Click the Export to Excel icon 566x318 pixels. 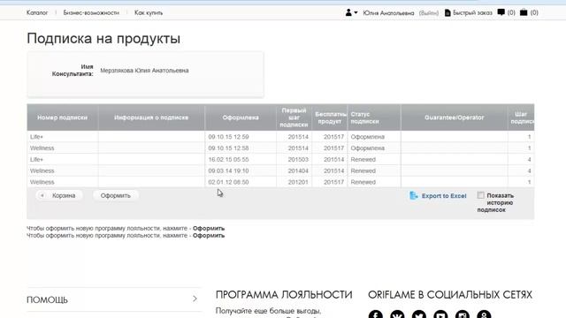414,195
